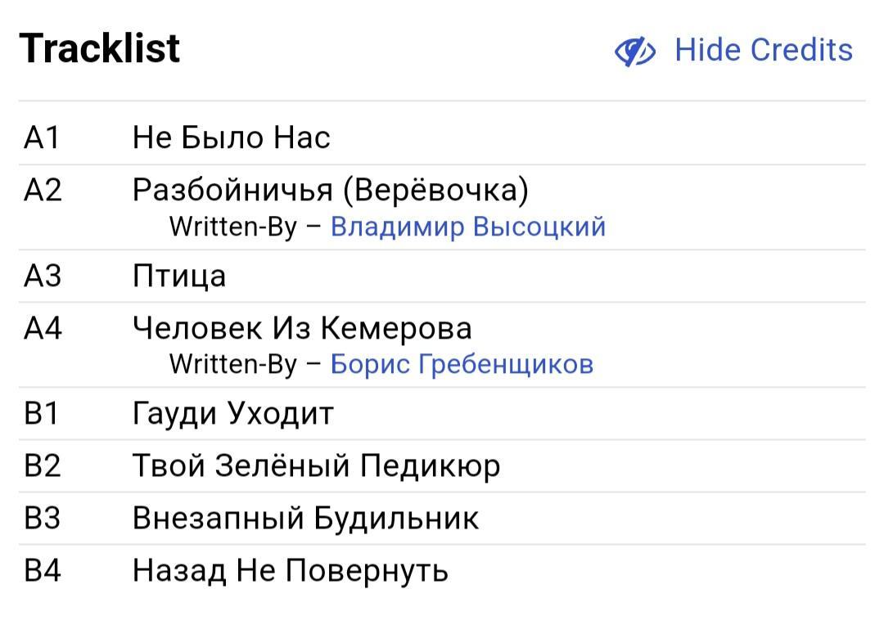Viewport: 884px width, 634px height.
Task: Select track Гауди Уходит
Action: tap(442, 413)
